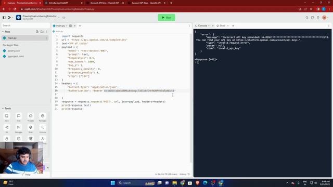The width and height of the screenshot is (333, 187).
Task: Expand the Shell tab dropdown
Action: [x=228, y=25]
